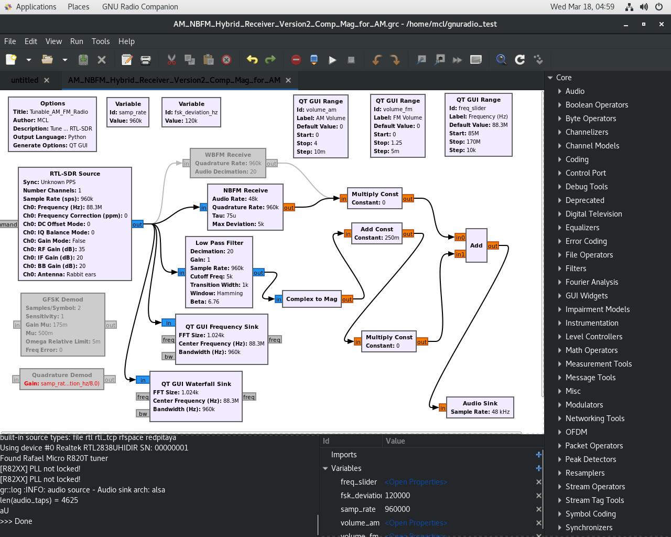Click the Execute flow graph play button
This screenshot has width=671, height=537.
(x=332, y=60)
